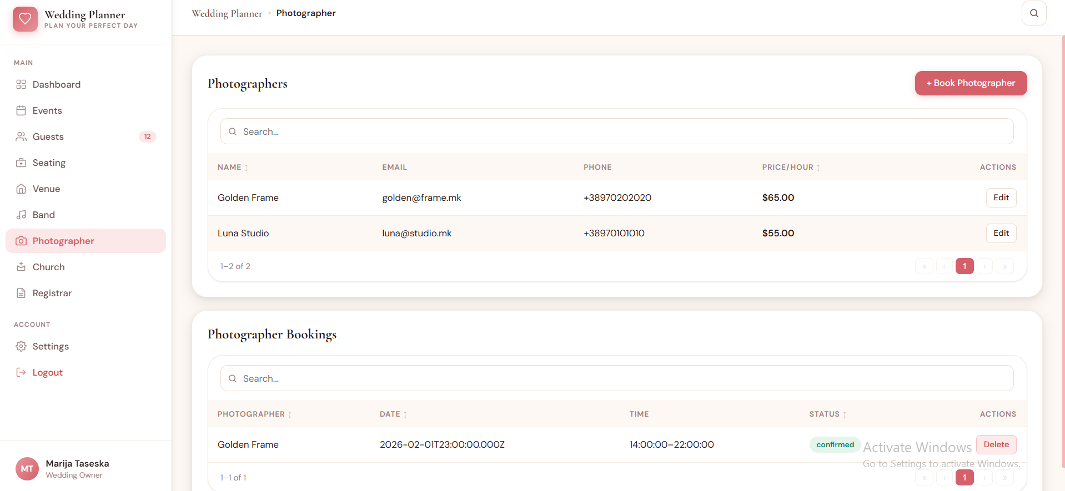This screenshot has height=491, width=1065.
Task: Click Logout in the sidebar
Action: tap(47, 372)
